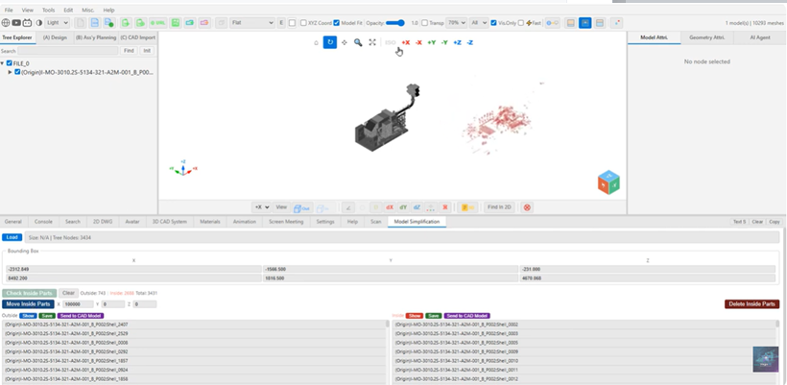Click the fit-to-screen expand icon

pyautogui.click(x=372, y=42)
